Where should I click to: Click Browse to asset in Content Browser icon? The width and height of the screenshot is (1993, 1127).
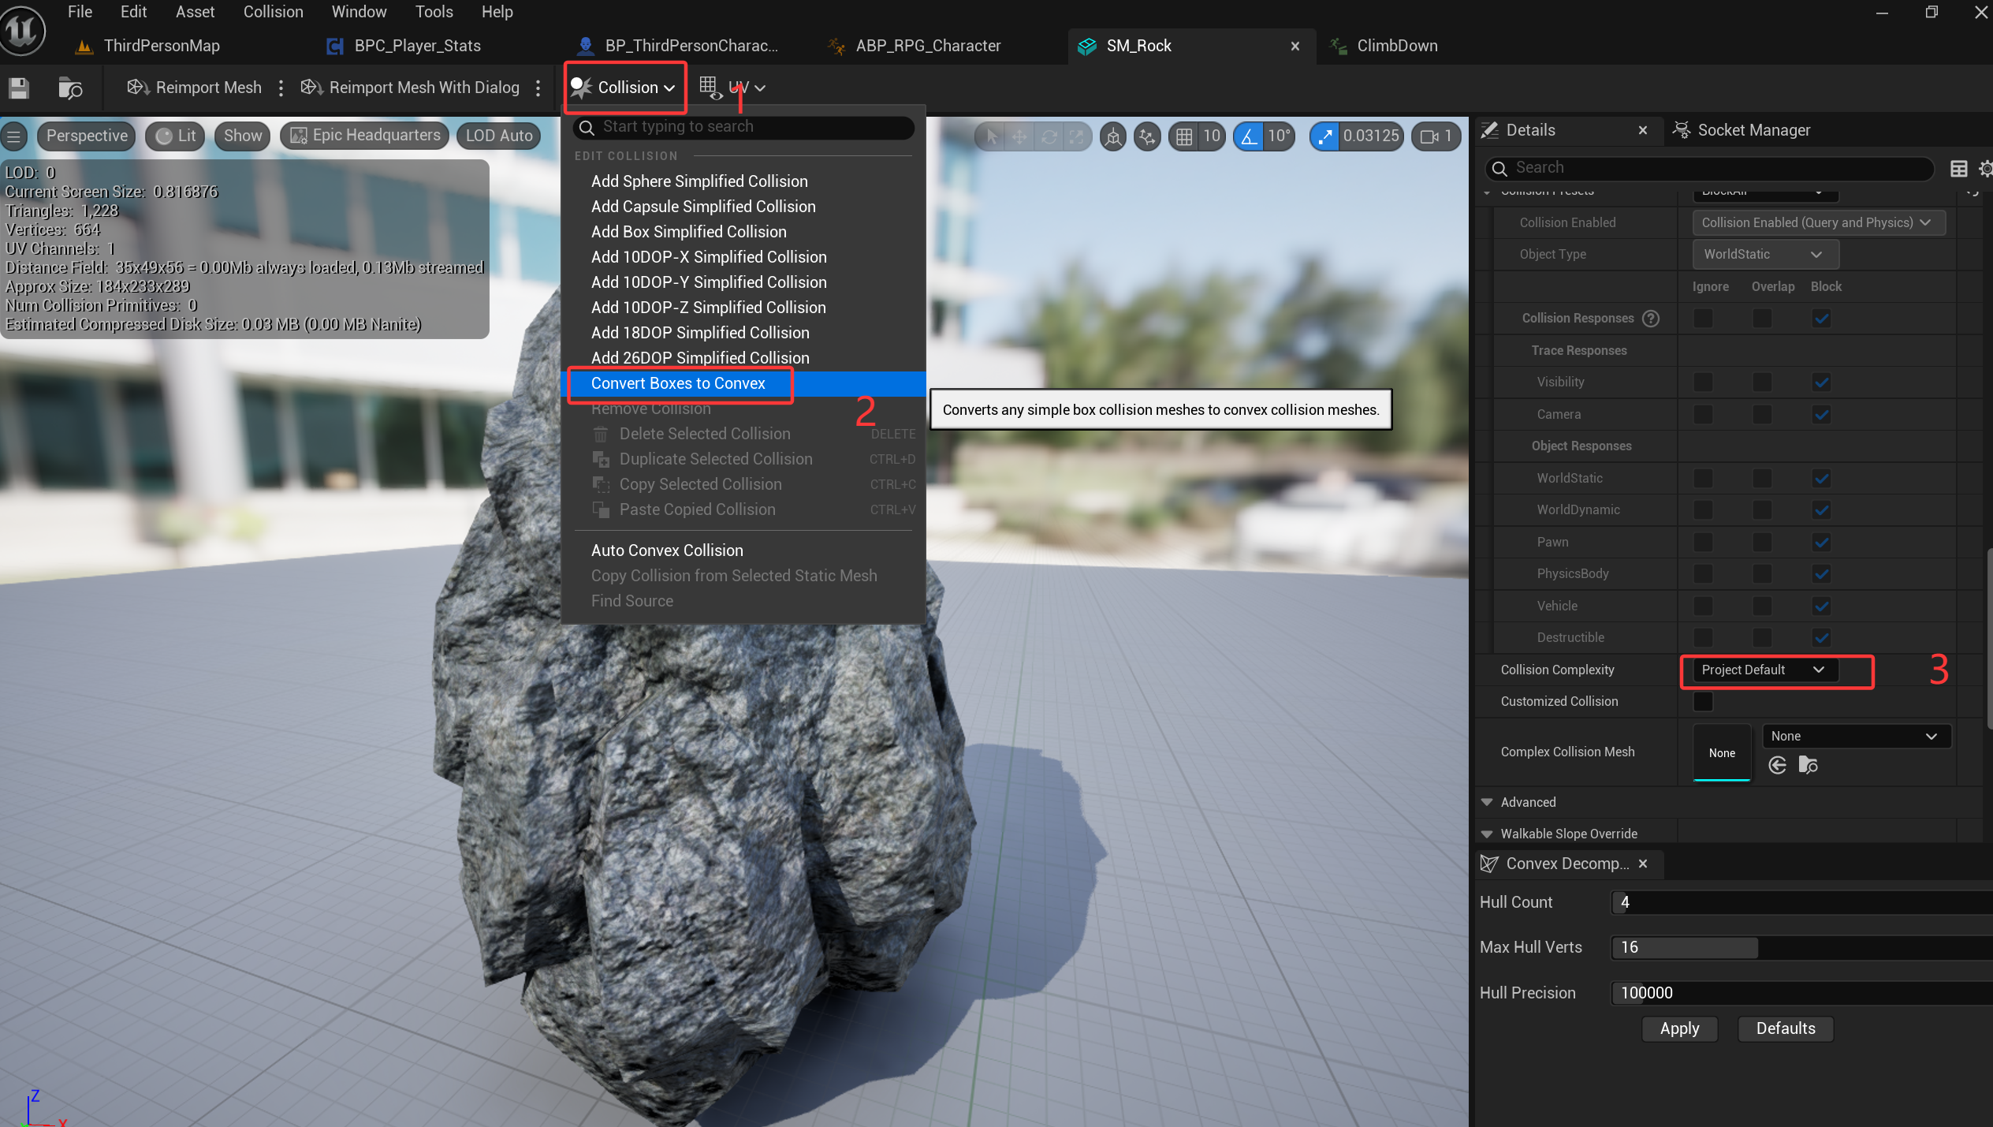70,88
